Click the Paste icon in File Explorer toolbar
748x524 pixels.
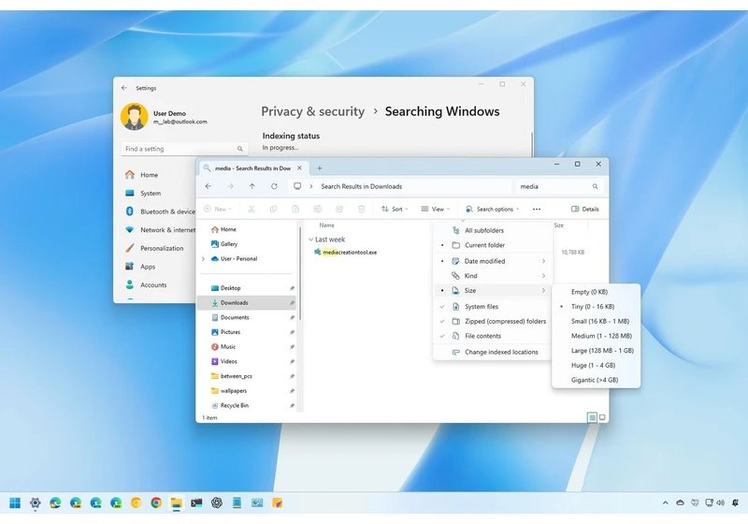(x=295, y=209)
